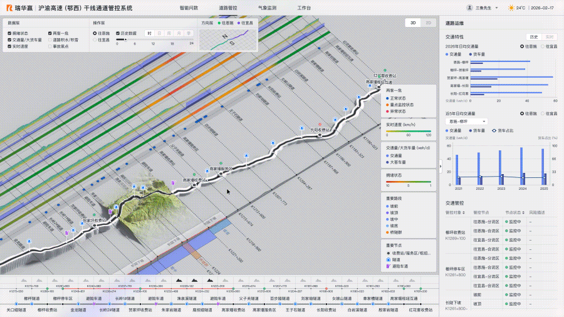
Task: Toggle 交通量 series in 5-year chart legend
Action: (x=453, y=131)
